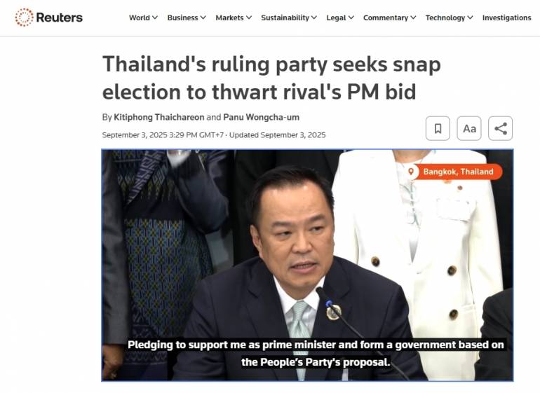This screenshot has width=540, height=393.
Task: Click the article headline about snap election
Action: (271, 78)
